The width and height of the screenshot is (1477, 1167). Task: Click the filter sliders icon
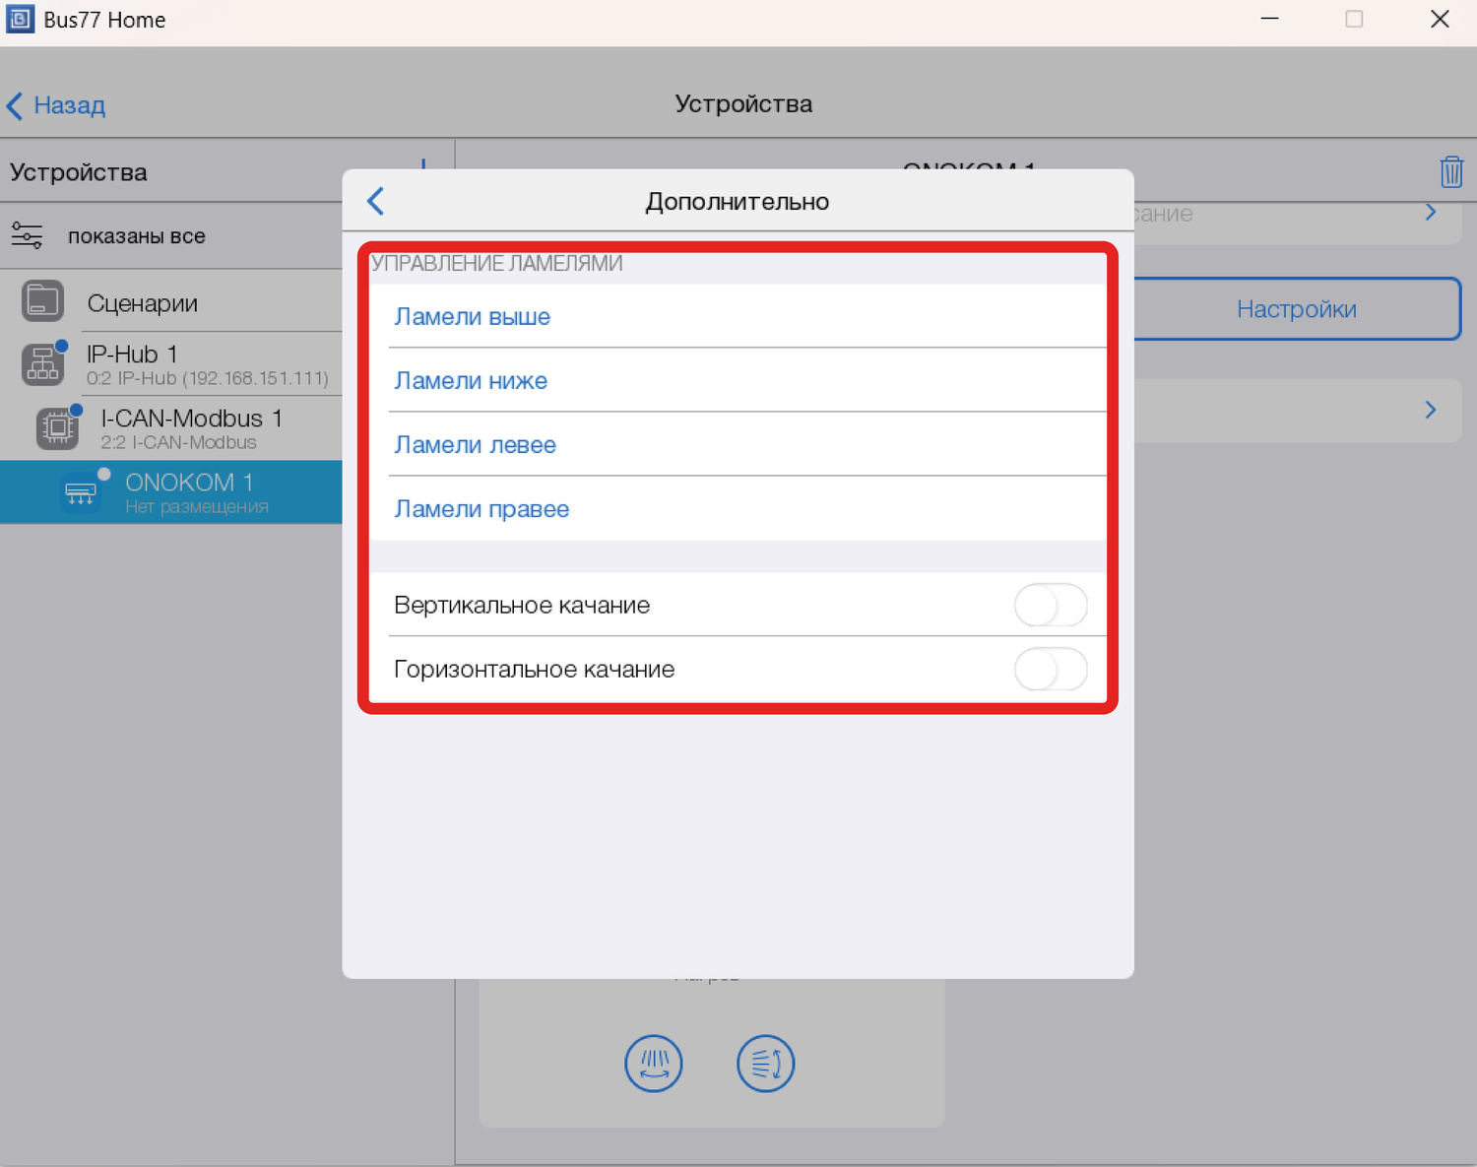click(x=27, y=236)
